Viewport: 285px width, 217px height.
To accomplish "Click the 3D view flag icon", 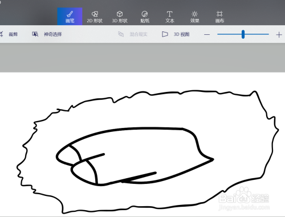I will 165,34.
